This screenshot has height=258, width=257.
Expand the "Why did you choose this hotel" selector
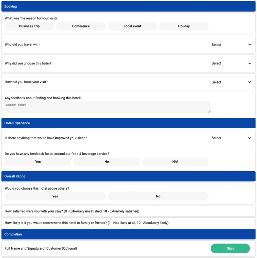tap(216, 63)
